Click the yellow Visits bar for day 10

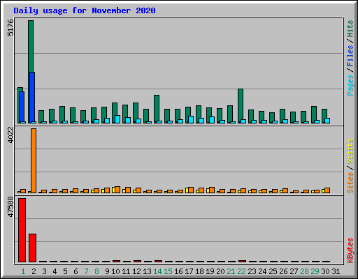[113, 190]
